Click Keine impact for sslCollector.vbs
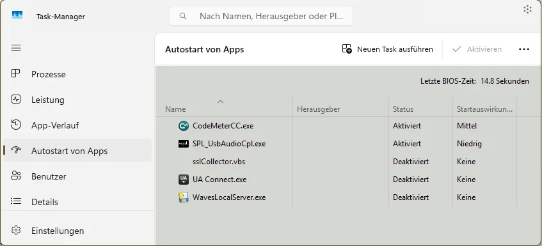Screen dimensions: 542x246 pos(466,162)
